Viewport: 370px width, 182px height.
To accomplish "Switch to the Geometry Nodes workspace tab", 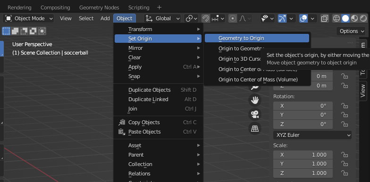I will pos(99,8).
